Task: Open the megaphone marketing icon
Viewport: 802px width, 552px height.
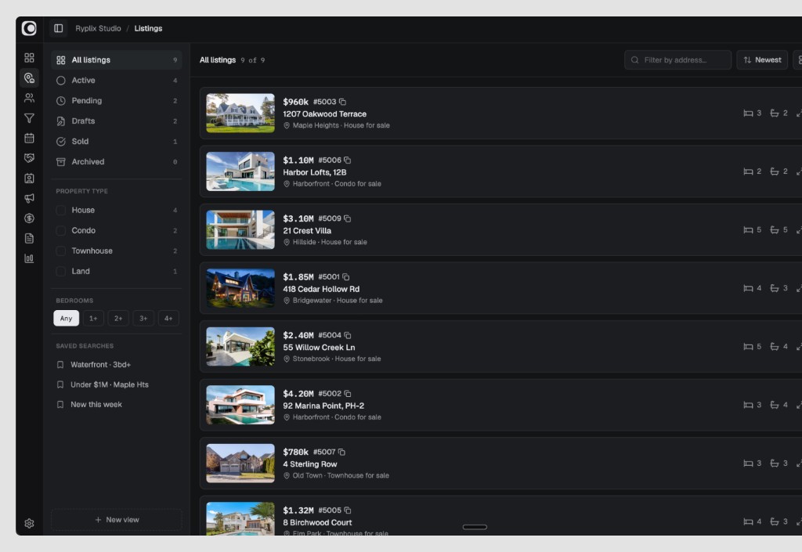Action: 29,198
